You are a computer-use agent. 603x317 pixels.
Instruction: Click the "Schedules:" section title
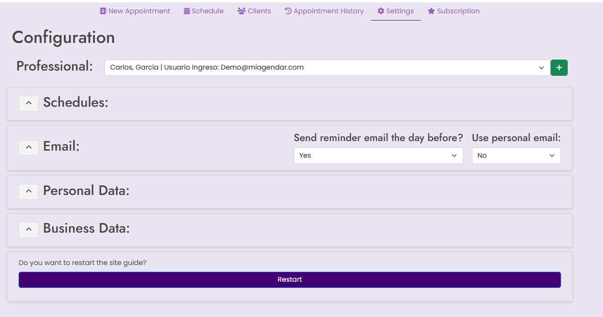click(x=76, y=102)
